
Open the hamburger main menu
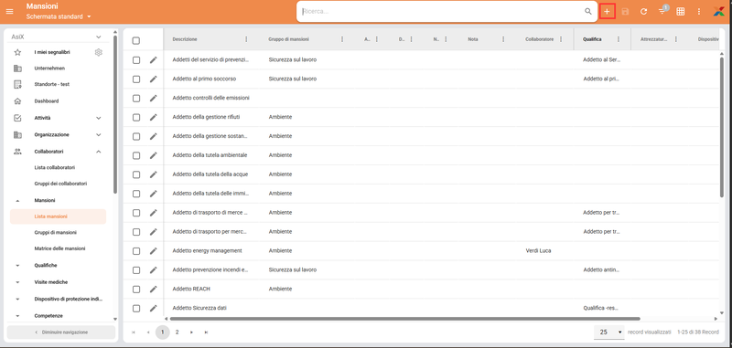[x=10, y=12]
